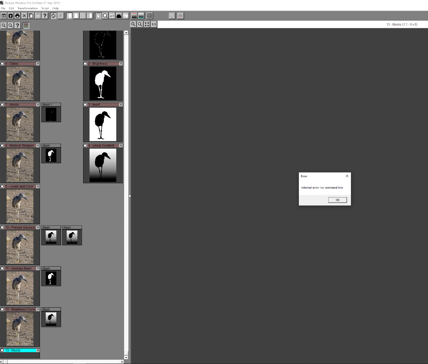
Task: Click the duplicate image toolbar icon
Action: point(31,16)
